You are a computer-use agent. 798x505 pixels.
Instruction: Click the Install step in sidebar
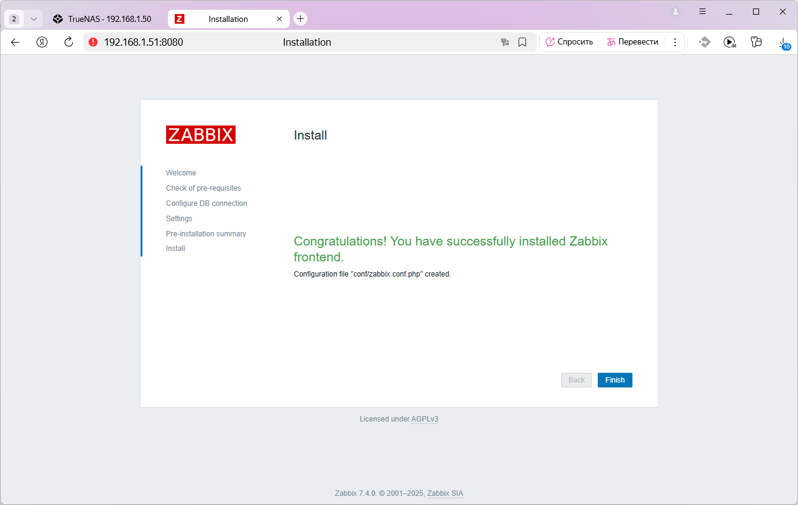tap(175, 249)
